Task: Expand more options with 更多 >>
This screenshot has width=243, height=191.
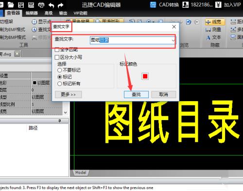Action: (68, 94)
